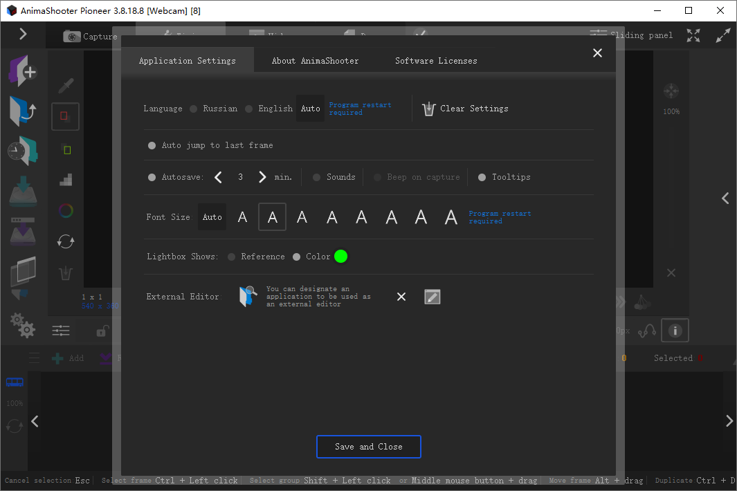Close the settings dialog with X
The height and width of the screenshot is (491, 737).
597,53
